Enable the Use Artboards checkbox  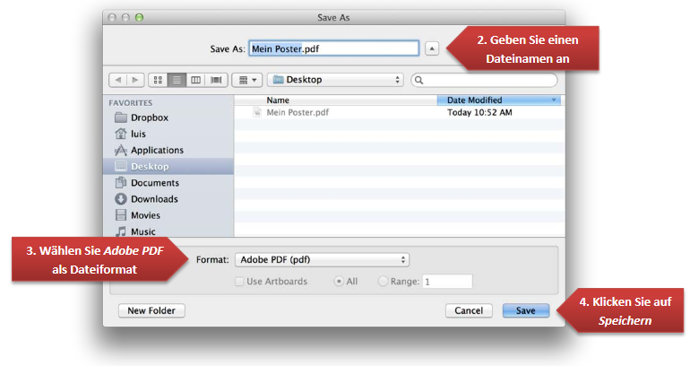click(x=239, y=282)
